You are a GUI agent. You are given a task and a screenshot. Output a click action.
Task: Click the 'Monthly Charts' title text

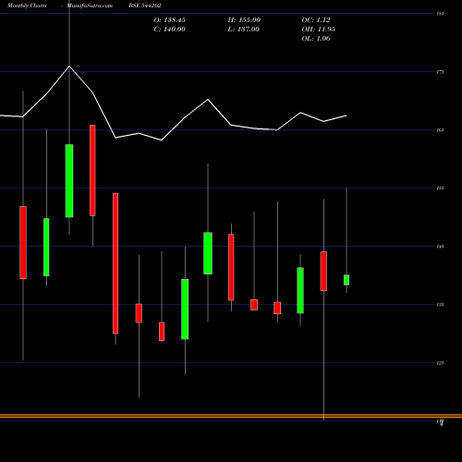(27, 6)
